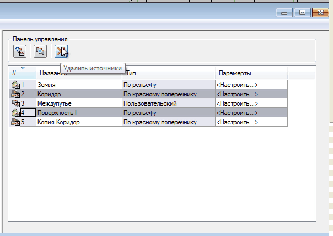Select the Коридор name cell
Viewport: 333px width, 236px height.
(78, 94)
